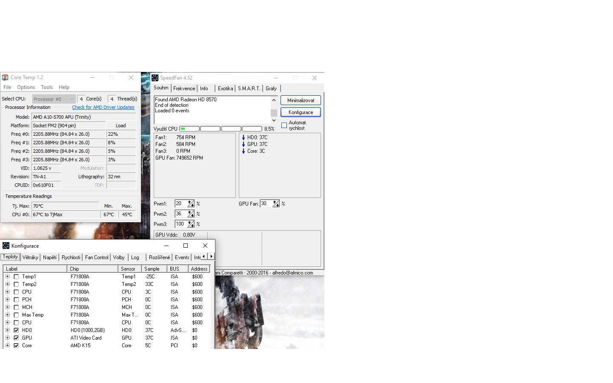Click the Pwm3 spinner arrows

point(191,224)
